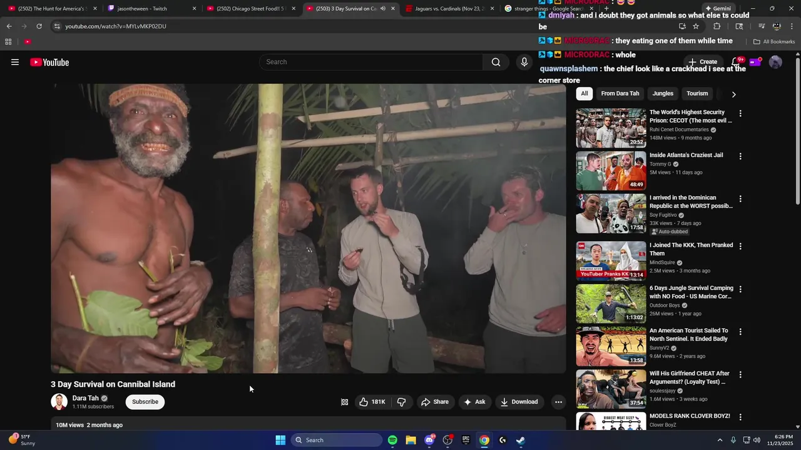
Task: Open options menu for CECOT prison video
Action: pyautogui.click(x=740, y=114)
